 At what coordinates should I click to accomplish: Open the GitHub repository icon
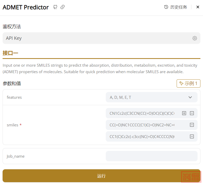pos(55,7)
